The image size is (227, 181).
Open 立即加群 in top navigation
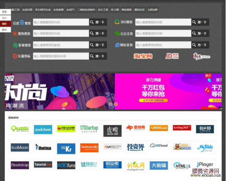pyautogui.click(x=152, y=10)
